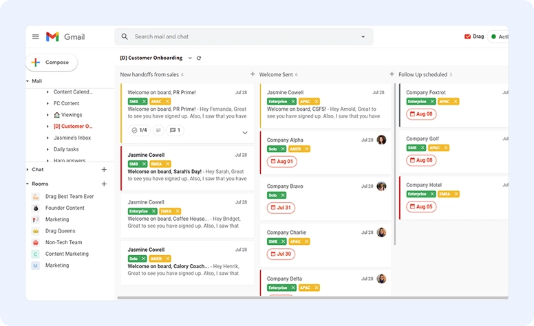The height and width of the screenshot is (326, 534).
Task: Open the Drag Queens room
Action: click(61, 231)
